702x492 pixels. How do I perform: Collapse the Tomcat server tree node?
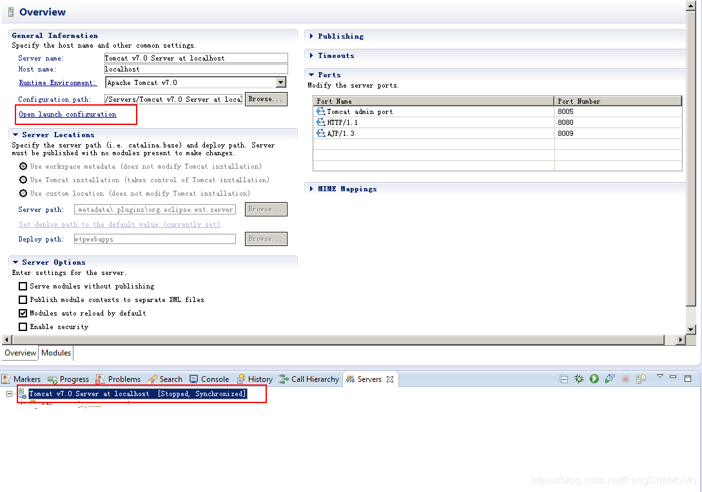[x=9, y=393]
